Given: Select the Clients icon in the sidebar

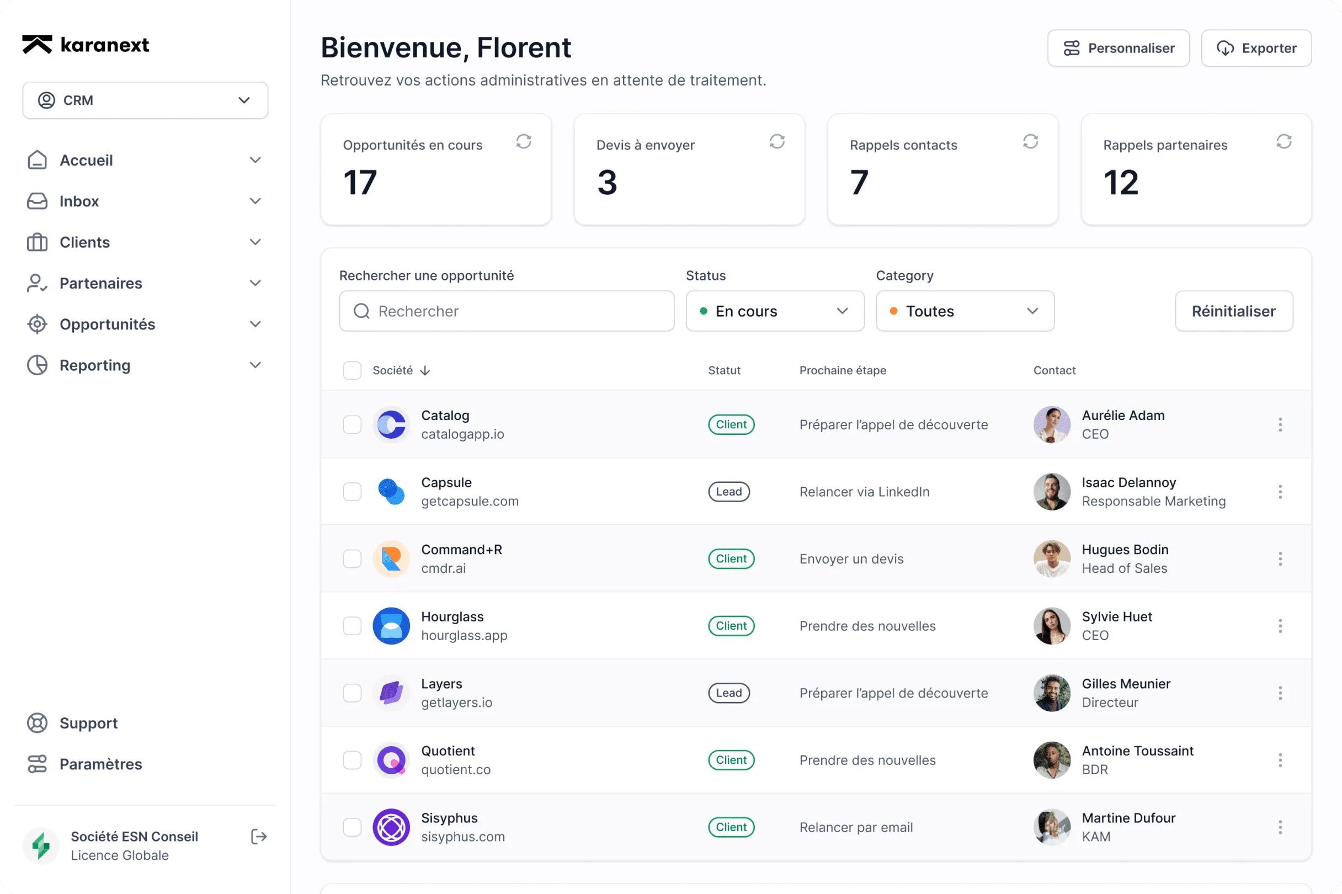Looking at the screenshot, I should [x=36, y=242].
